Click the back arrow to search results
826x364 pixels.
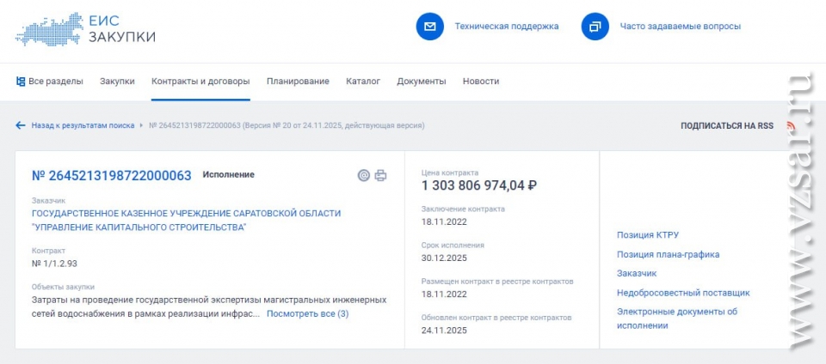pyautogui.click(x=21, y=125)
